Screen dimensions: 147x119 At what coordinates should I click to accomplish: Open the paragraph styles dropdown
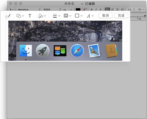12,9
